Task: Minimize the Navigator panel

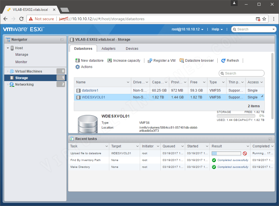Action: tap(62, 40)
